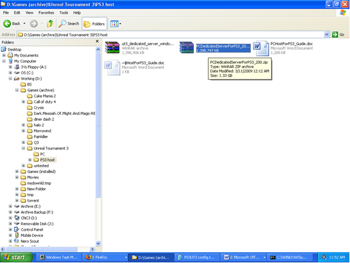The width and height of the screenshot is (350, 263).
Task: Open the Back history dropdown arrow
Action: click(x=24, y=24)
